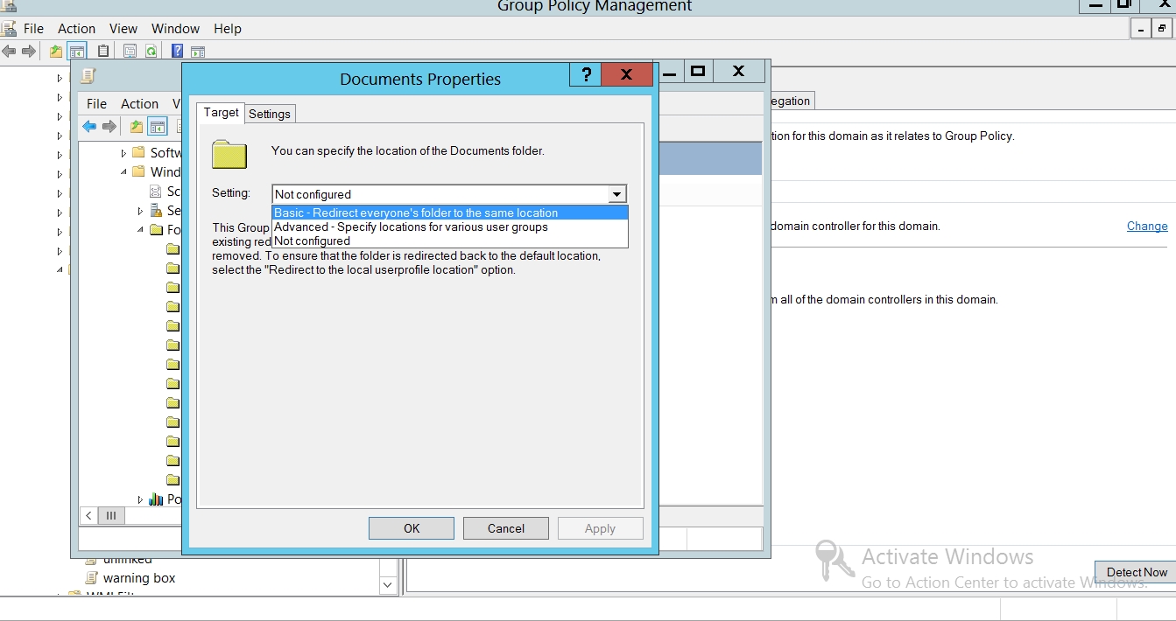Click the Change link for domain controller
Screen dimensions: 1176x621
click(x=1146, y=226)
